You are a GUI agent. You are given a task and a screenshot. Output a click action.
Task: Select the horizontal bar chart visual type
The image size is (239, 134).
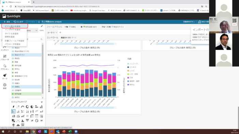(37, 107)
